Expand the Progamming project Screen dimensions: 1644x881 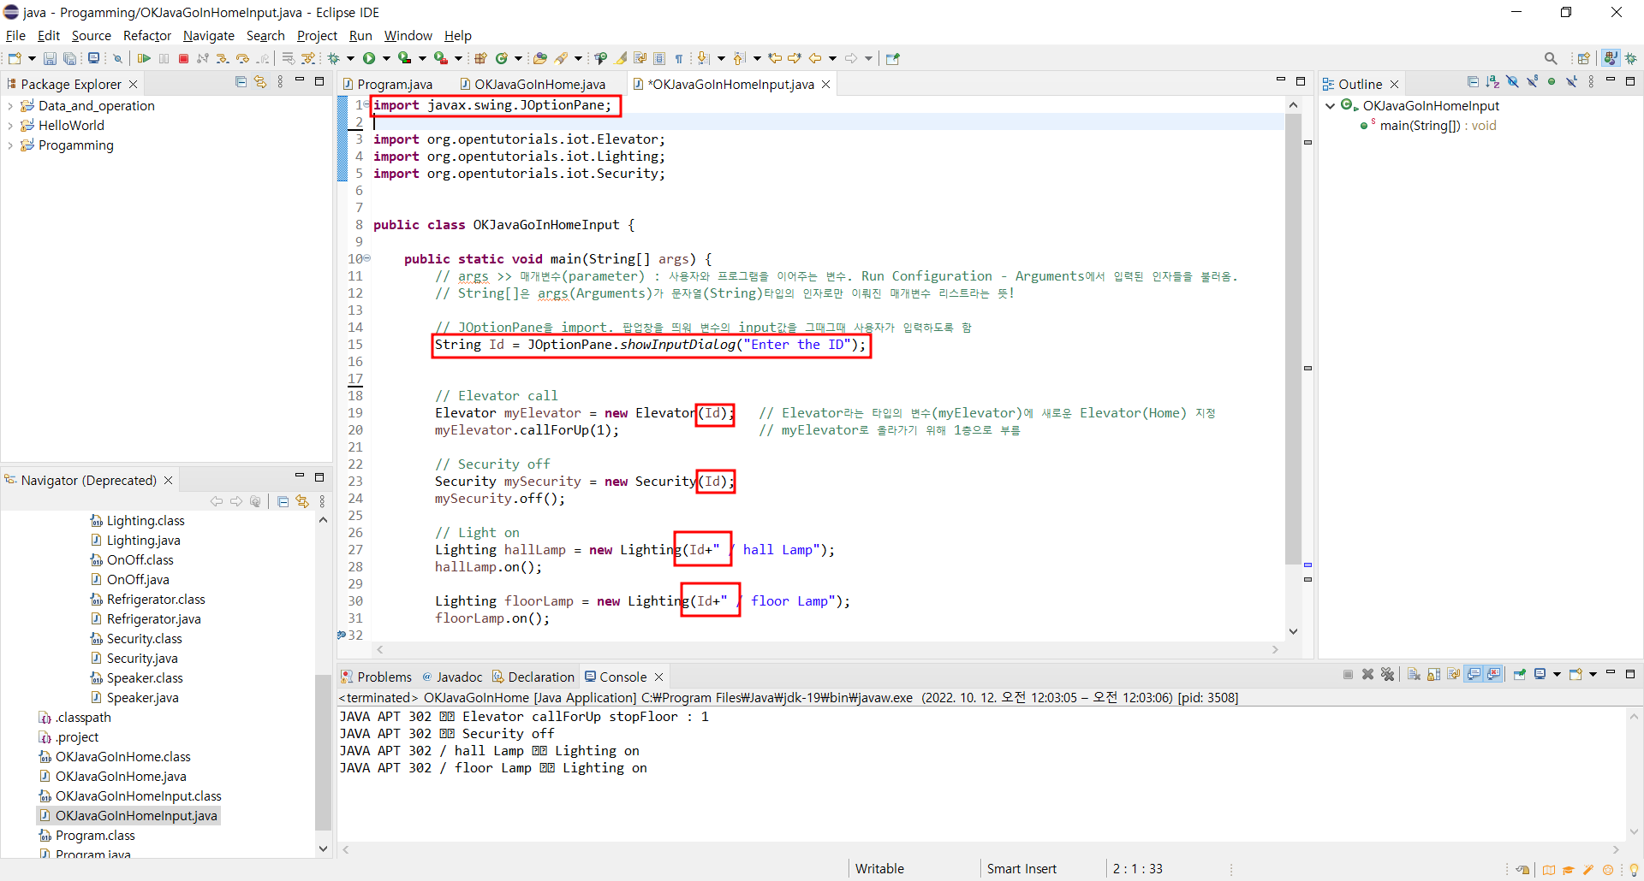10,145
